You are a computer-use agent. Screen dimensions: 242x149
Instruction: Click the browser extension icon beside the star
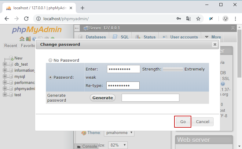pos(211,19)
